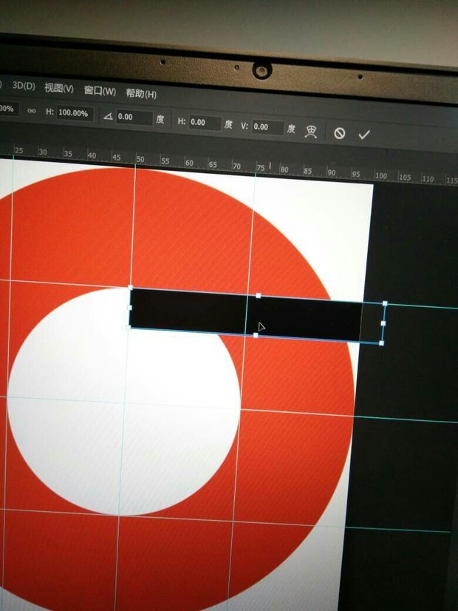The height and width of the screenshot is (611, 458).
Task: Open the 3D(D) menu
Action: 24,87
